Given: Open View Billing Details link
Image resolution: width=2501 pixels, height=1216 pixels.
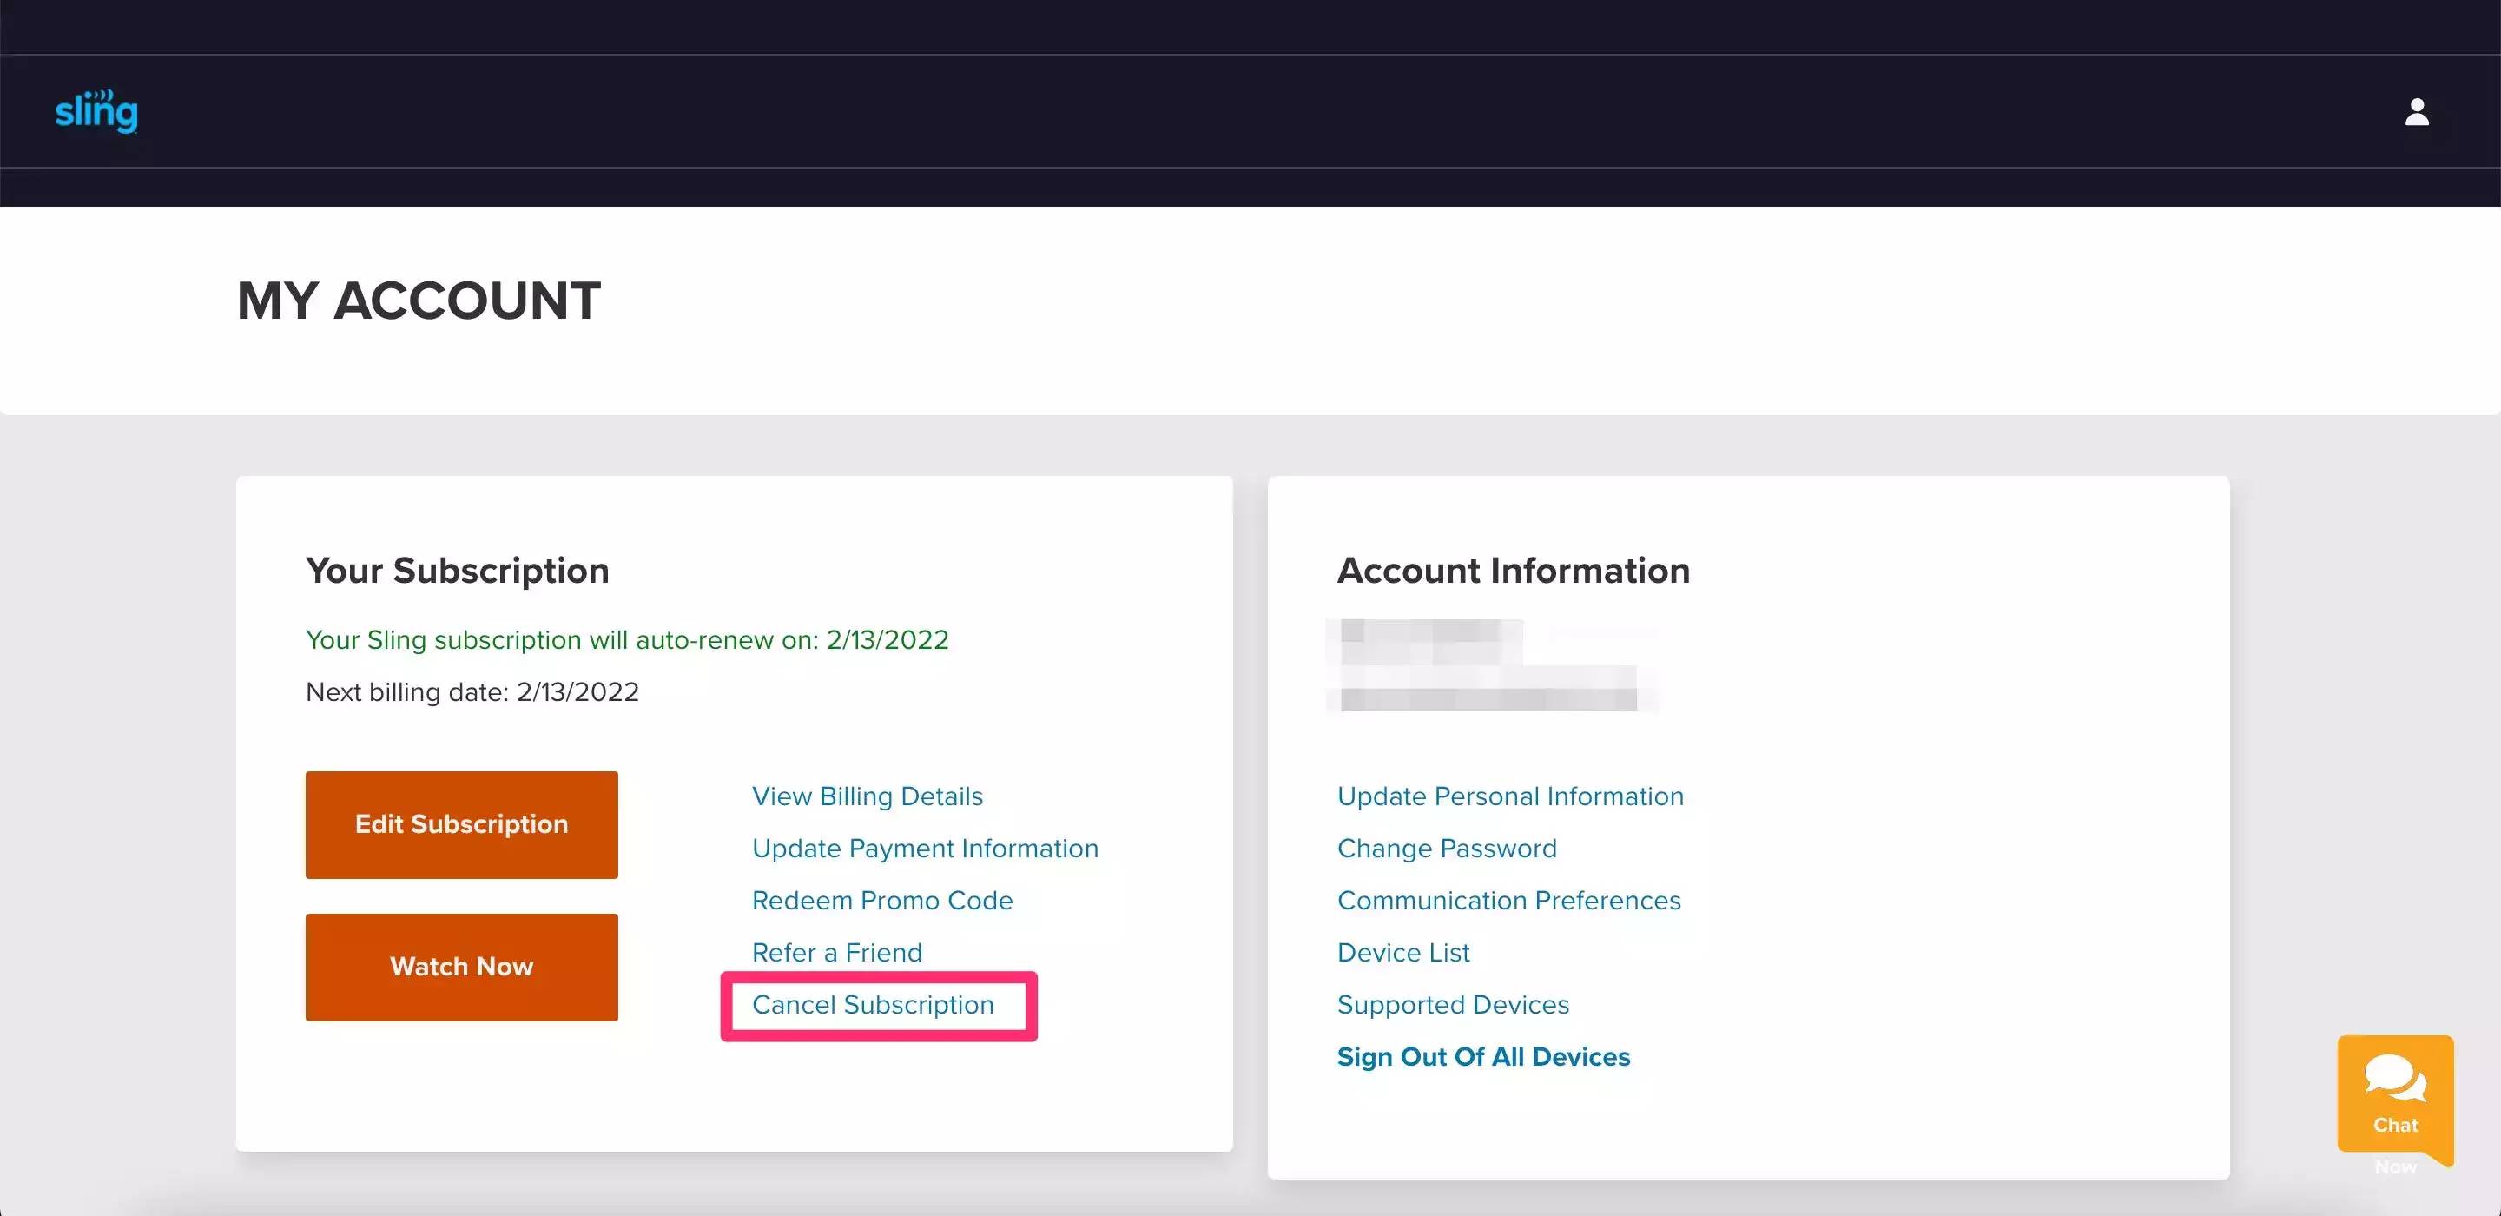Looking at the screenshot, I should click(866, 796).
